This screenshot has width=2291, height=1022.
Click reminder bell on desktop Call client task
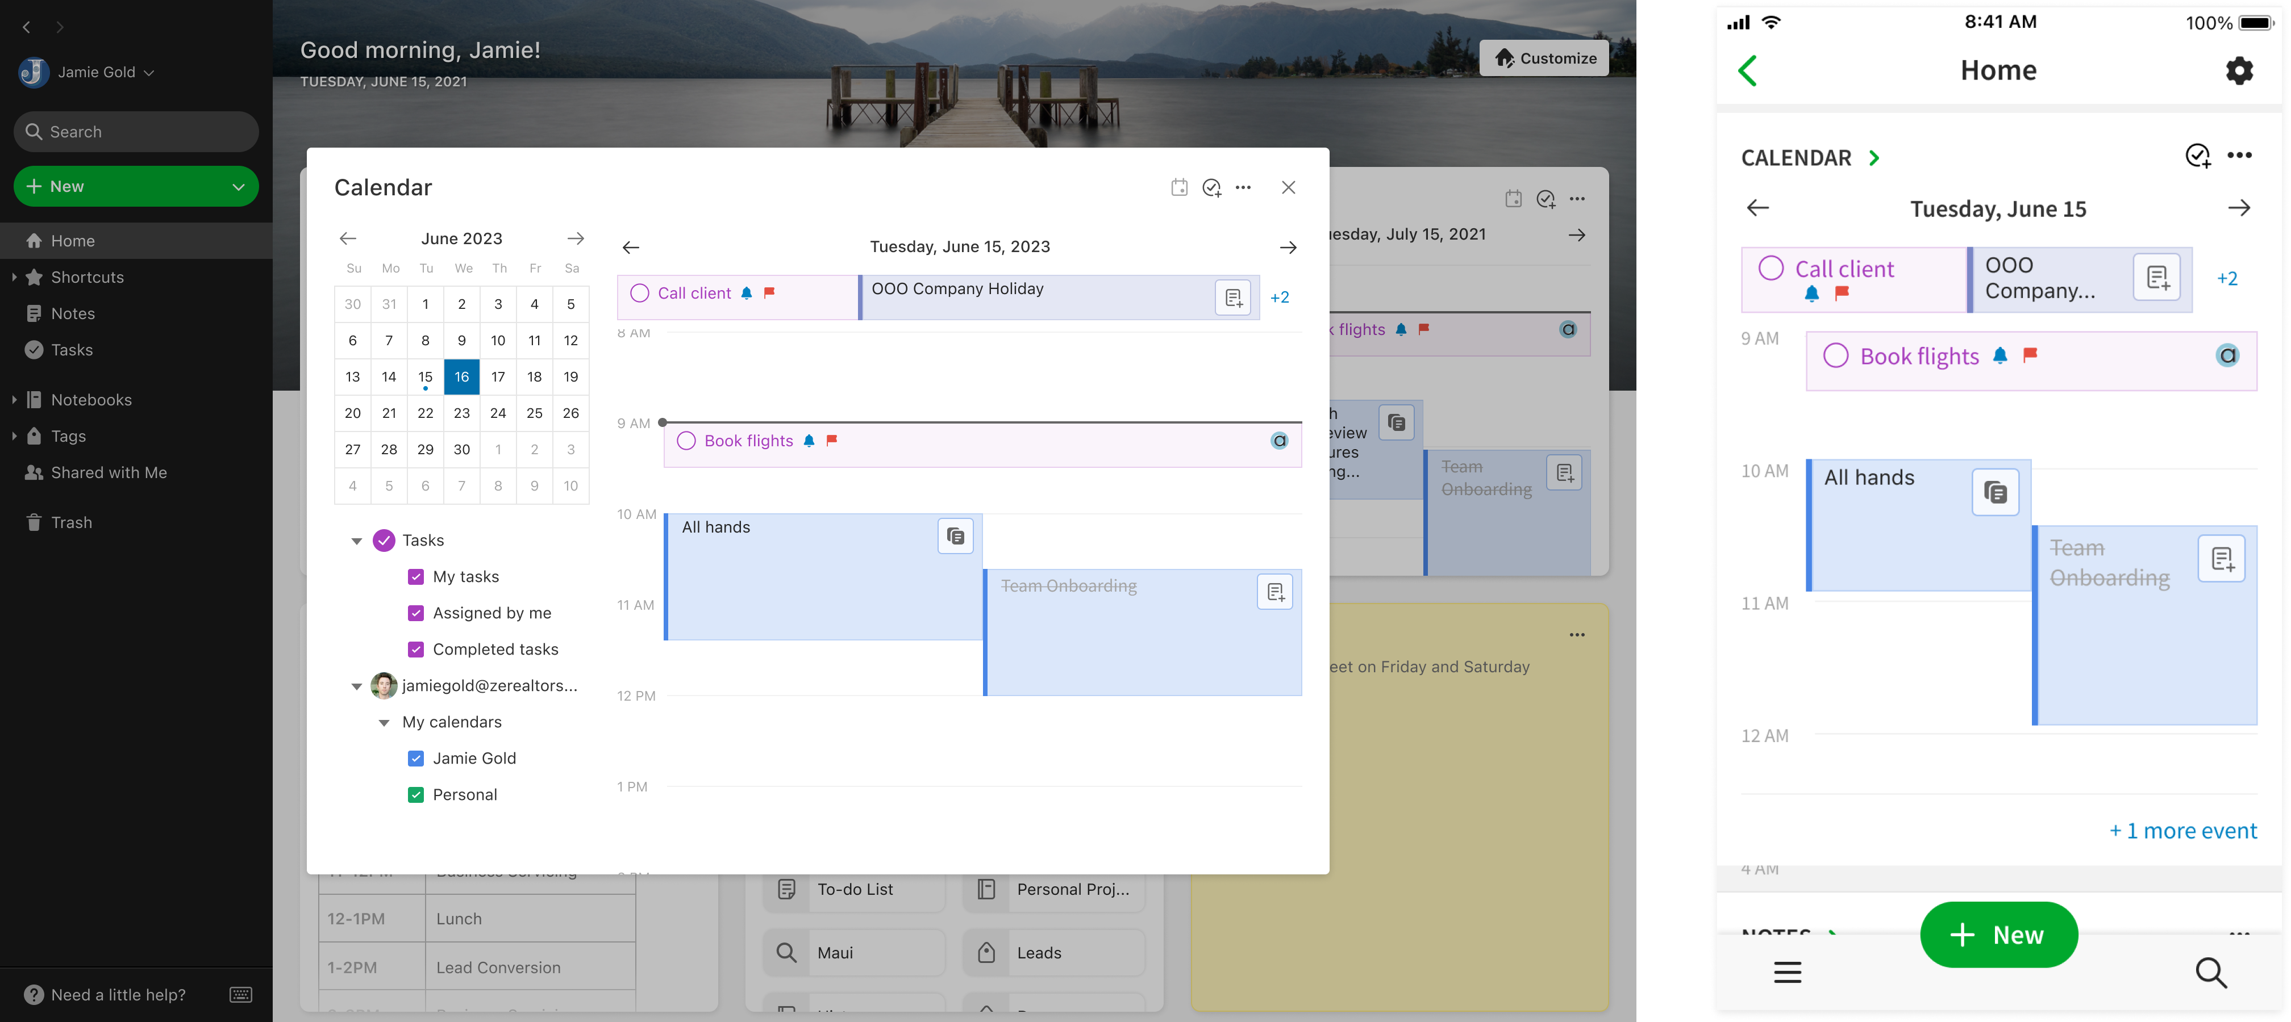tap(746, 294)
